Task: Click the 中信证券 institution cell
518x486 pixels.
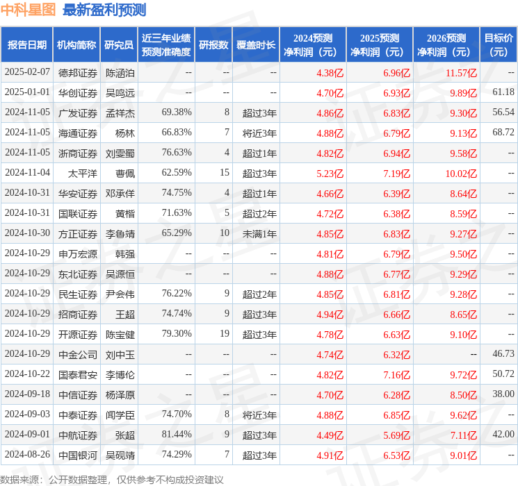Action: pos(78,395)
